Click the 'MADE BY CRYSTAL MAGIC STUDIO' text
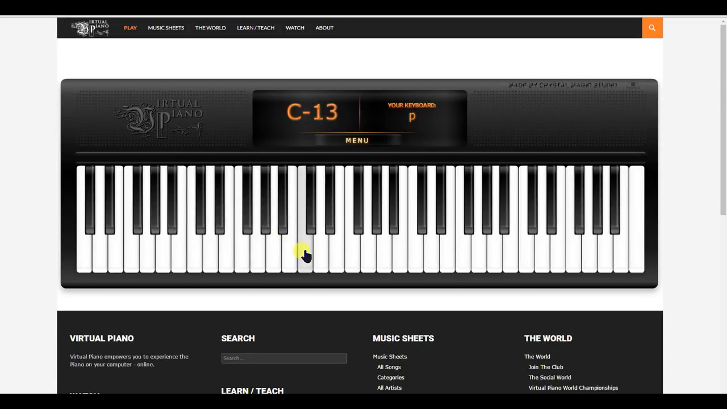 tap(562, 85)
